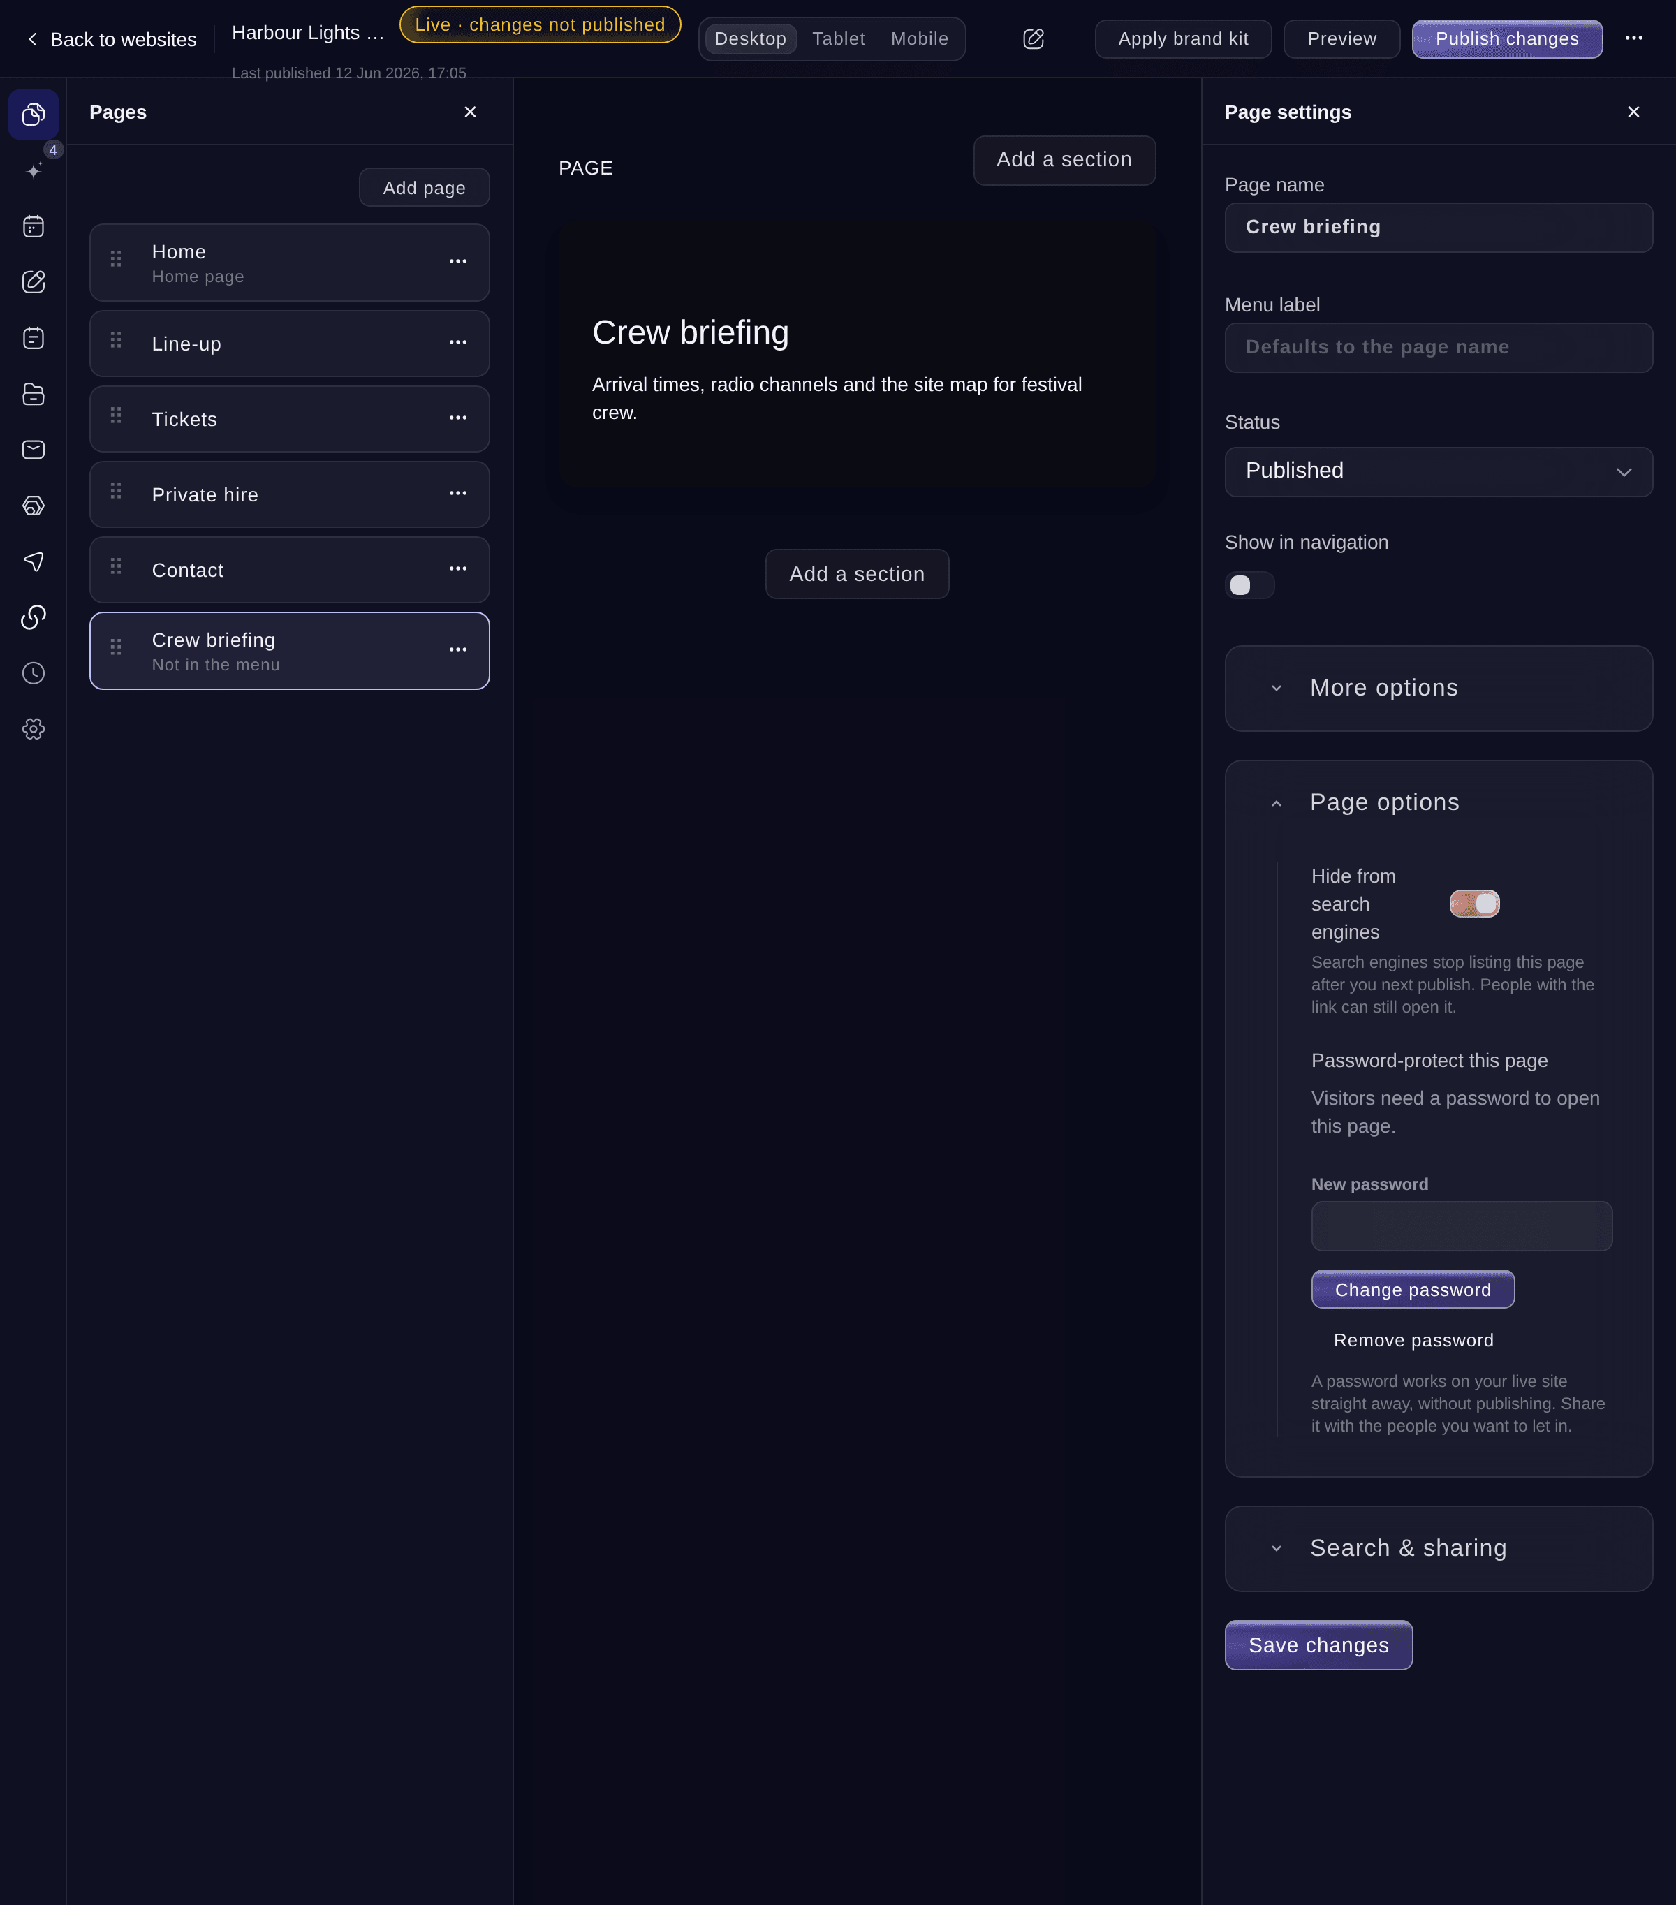Open the three-dot menu for Home page

457,262
